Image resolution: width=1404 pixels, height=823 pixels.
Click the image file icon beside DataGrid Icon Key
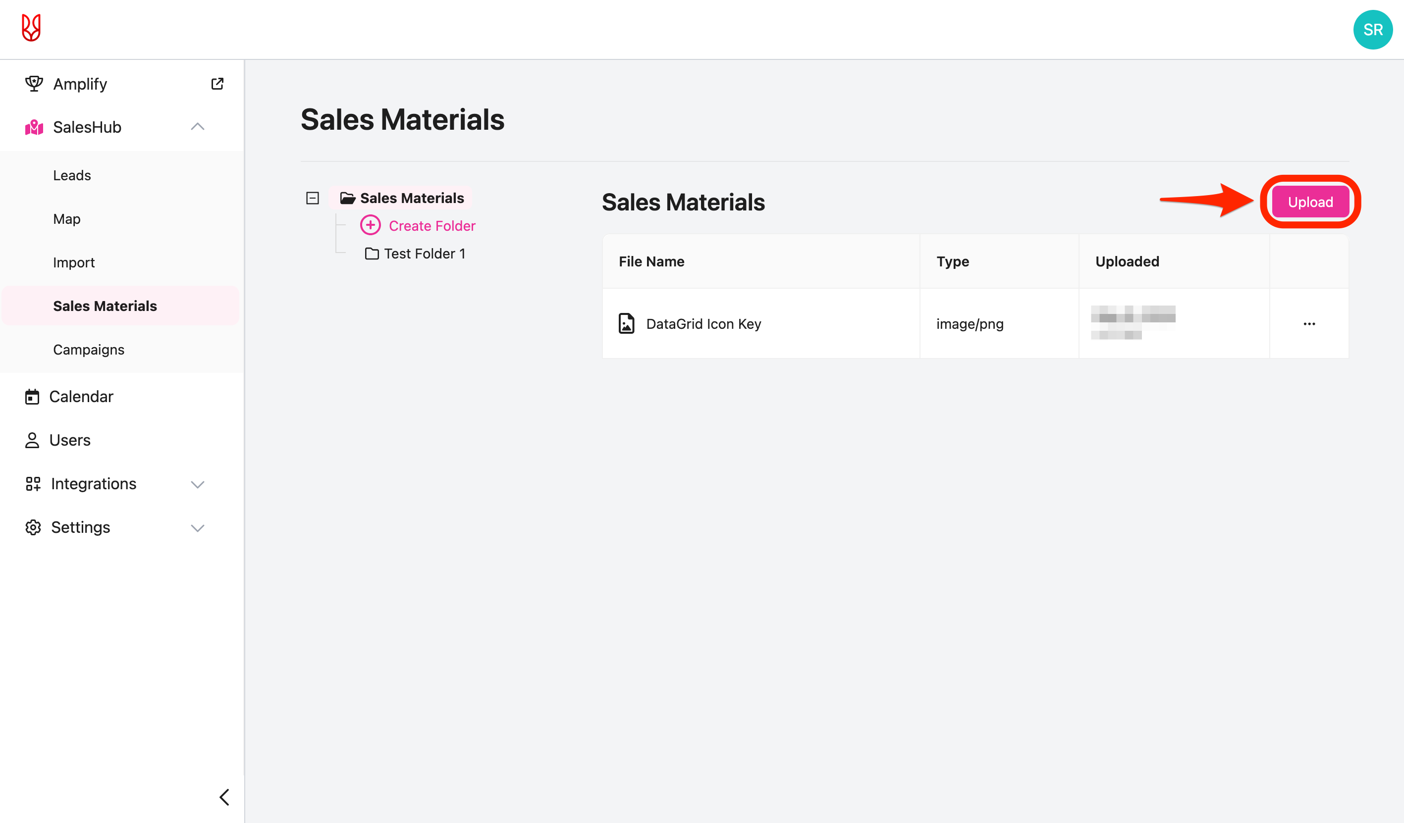pos(626,323)
